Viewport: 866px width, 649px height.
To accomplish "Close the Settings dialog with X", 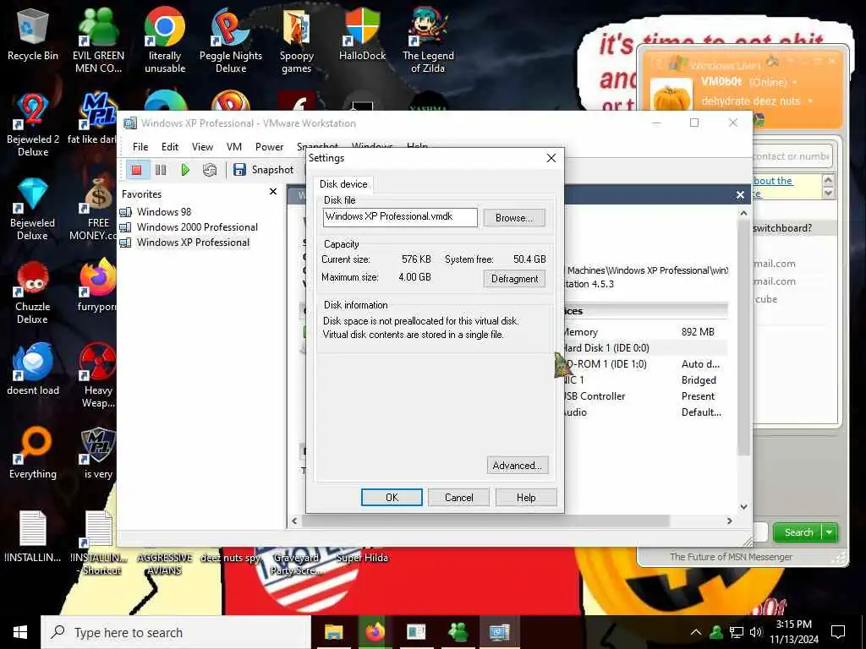I will [x=551, y=158].
